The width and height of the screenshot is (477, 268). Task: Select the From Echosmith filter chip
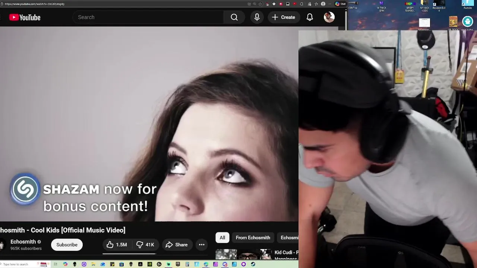(x=253, y=237)
